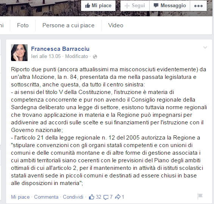Viewport: 214px width, 204px height.
Task: Click the thumbs-up count icon showing 32
Action: (x=91, y=197)
